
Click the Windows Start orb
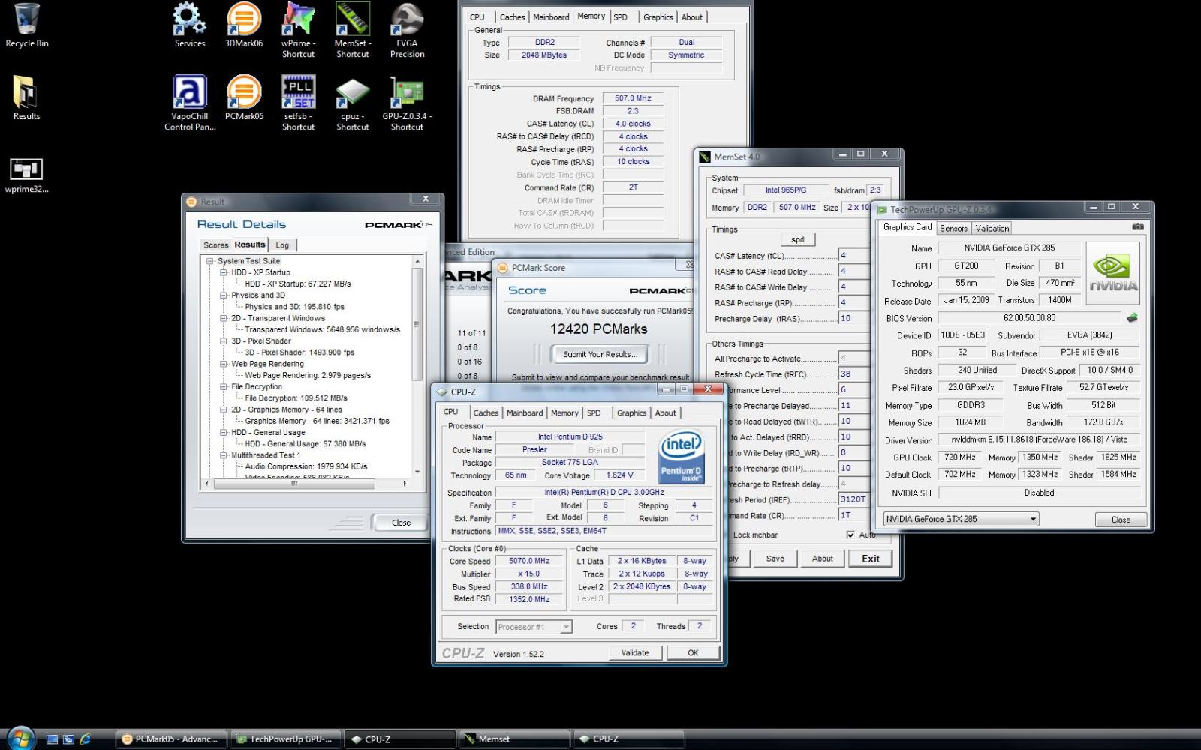tap(20, 738)
